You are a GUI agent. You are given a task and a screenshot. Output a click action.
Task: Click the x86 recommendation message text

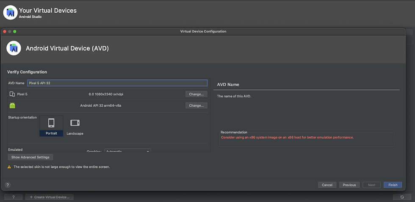pos(288,137)
